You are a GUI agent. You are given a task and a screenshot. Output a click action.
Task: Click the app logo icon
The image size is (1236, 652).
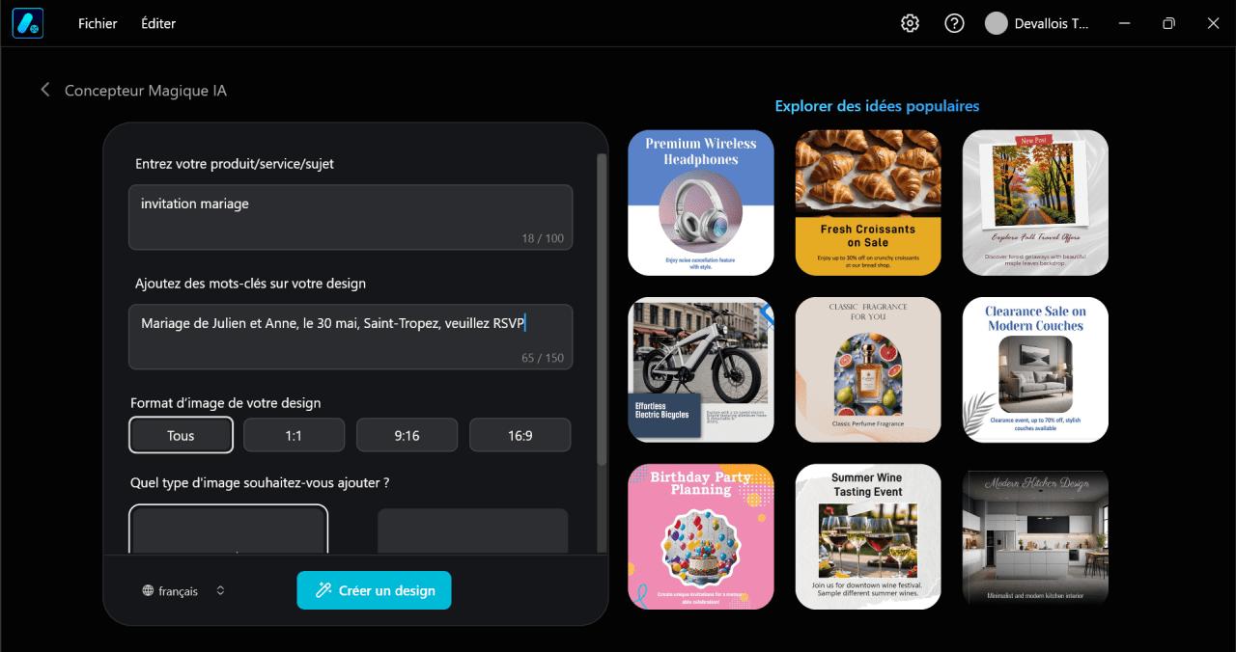pyautogui.click(x=27, y=23)
